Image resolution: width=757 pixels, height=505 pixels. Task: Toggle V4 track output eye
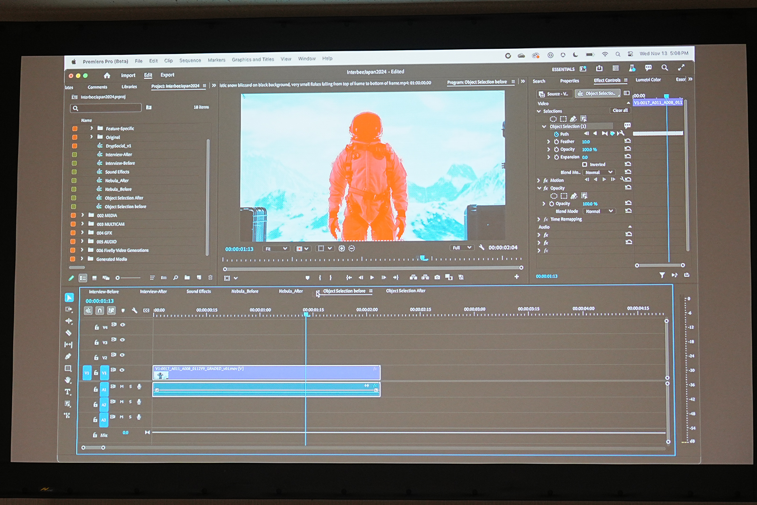(123, 325)
